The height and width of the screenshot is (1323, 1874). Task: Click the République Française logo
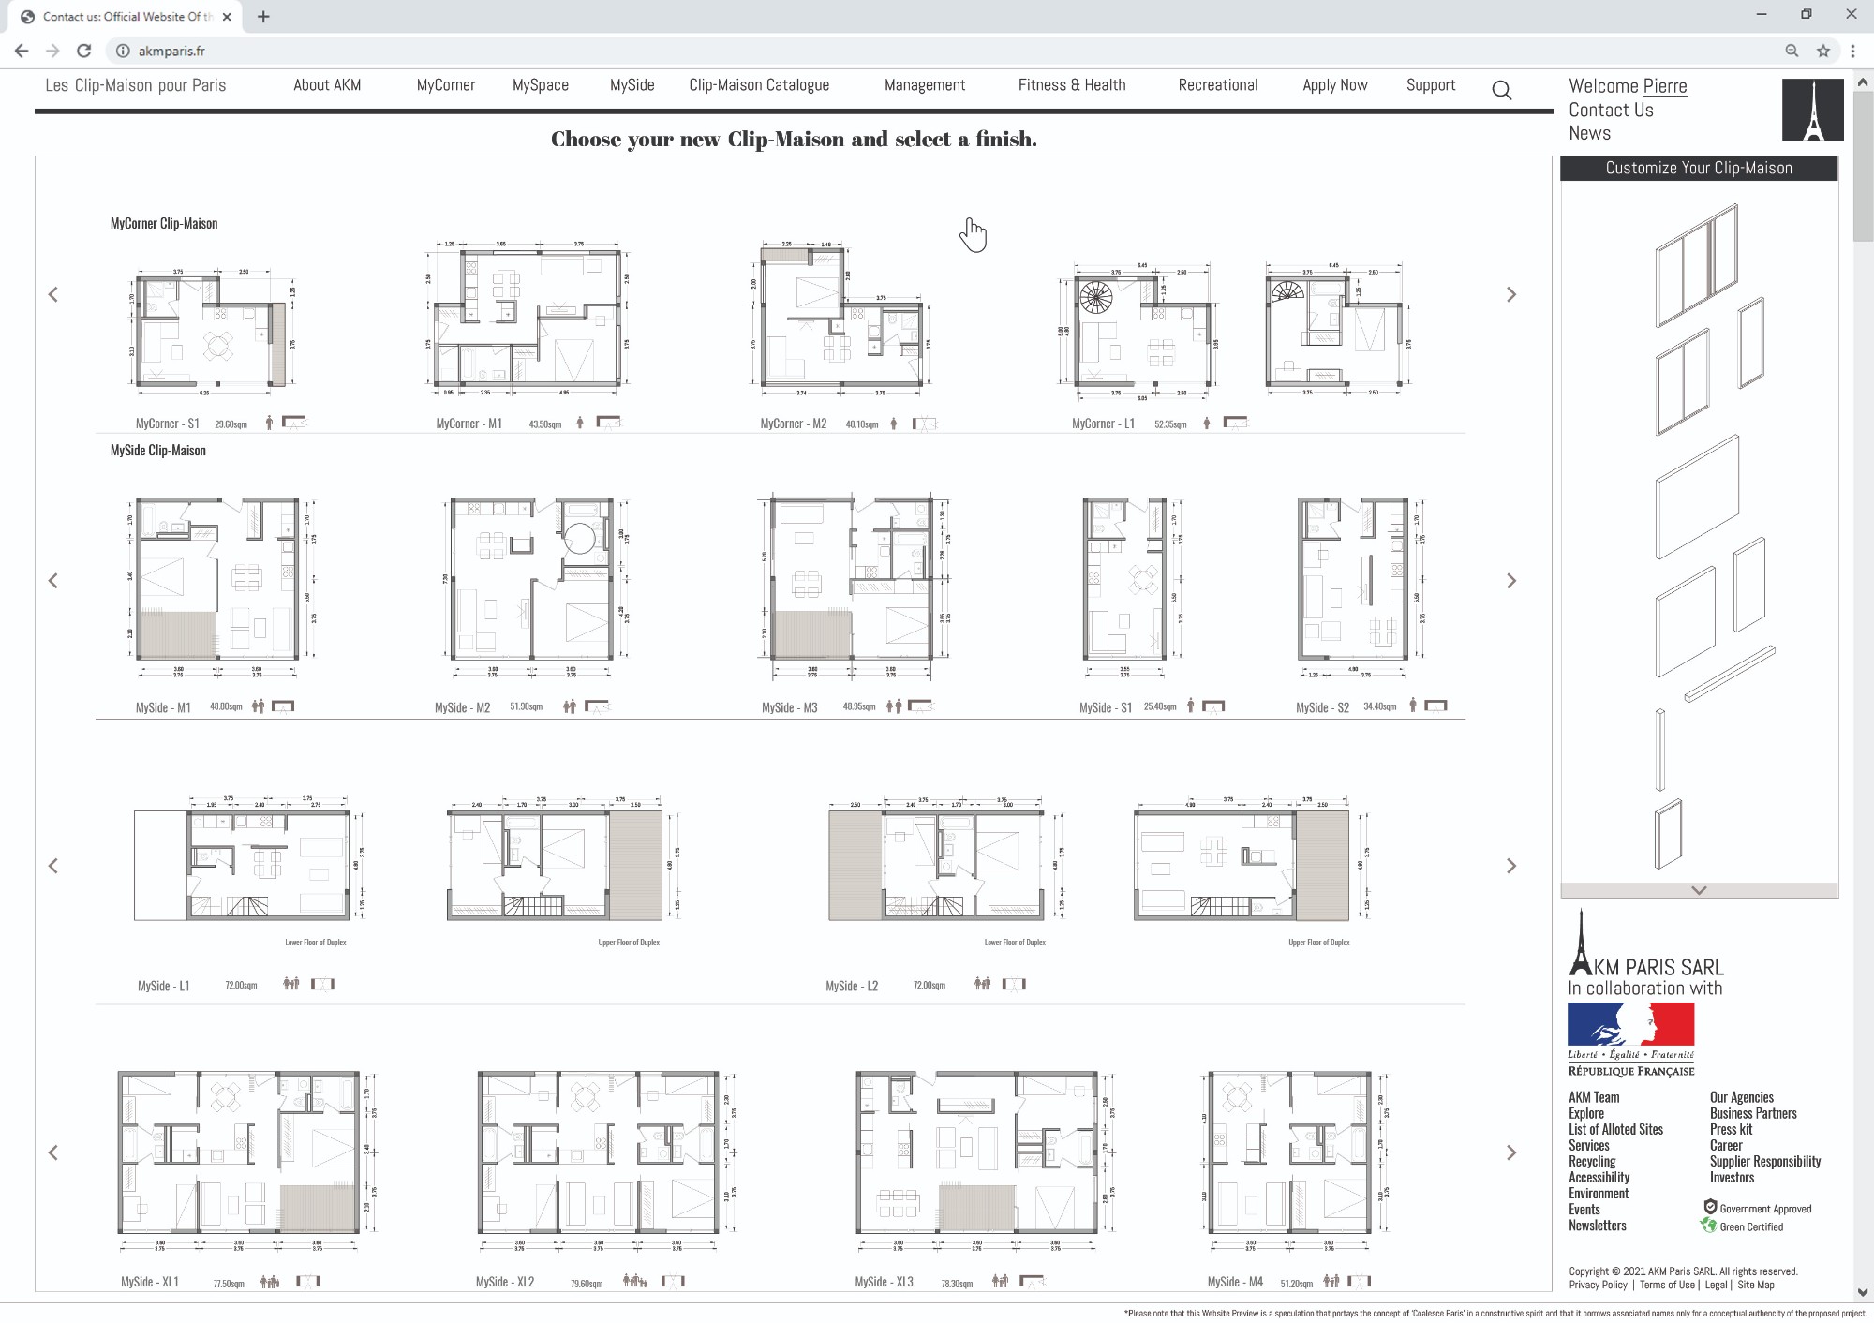(1630, 1040)
